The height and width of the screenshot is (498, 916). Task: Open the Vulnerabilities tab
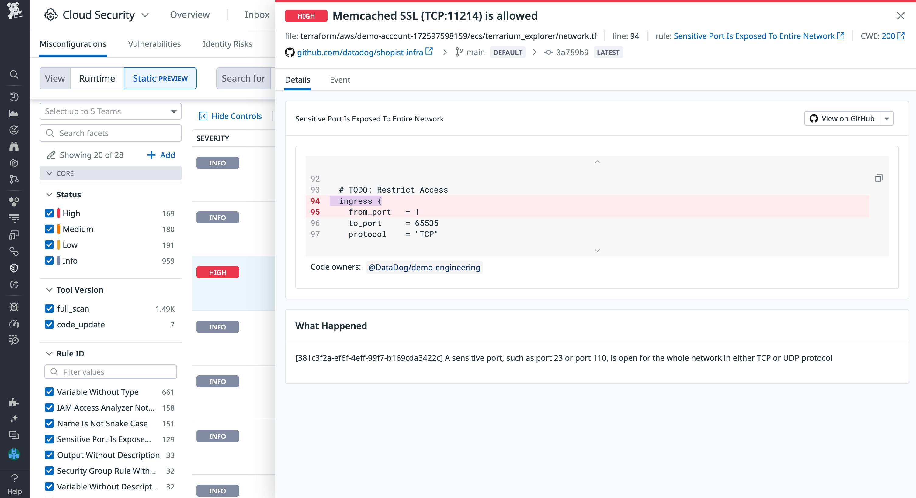point(154,44)
